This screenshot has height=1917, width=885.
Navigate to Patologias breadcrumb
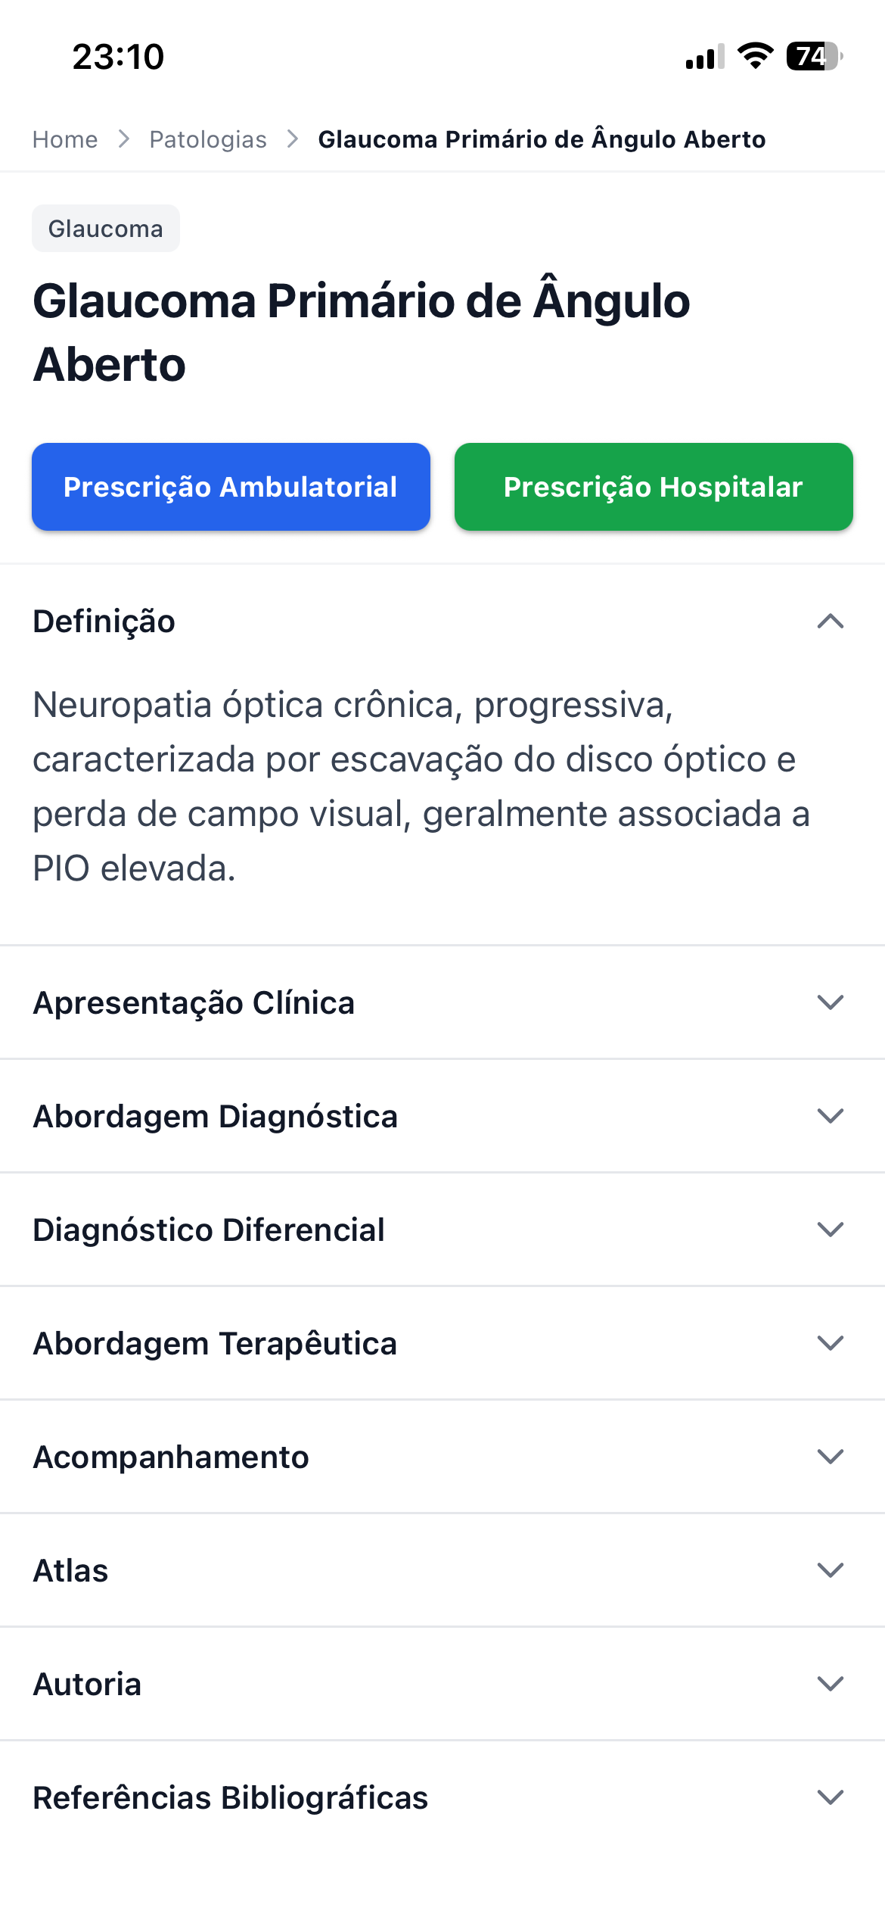(208, 139)
